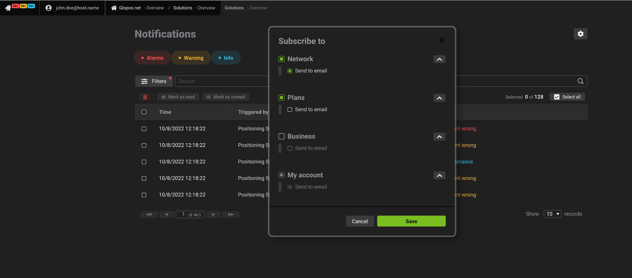Viewport: 632px width, 278px height.
Task: Open the user account profile icon
Action: [x=49, y=8]
